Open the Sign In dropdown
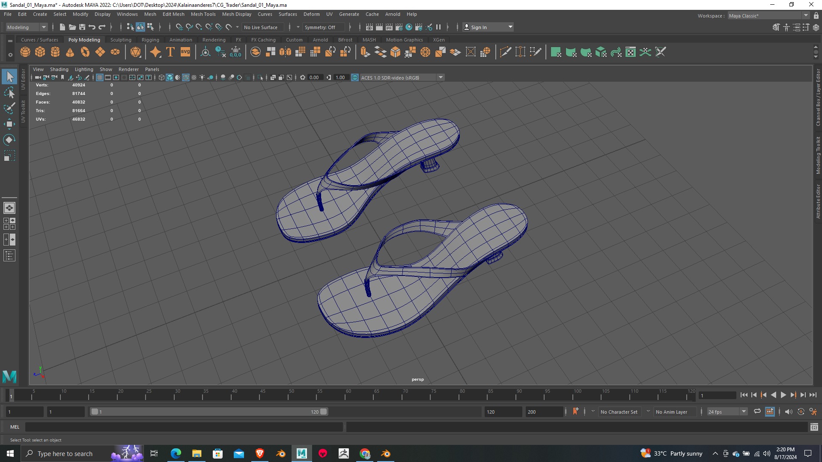Viewport: 822px width, 462px height. point(488,27)
